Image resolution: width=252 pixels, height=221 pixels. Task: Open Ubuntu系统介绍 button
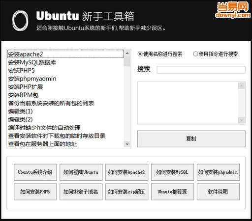click(35, 172)
